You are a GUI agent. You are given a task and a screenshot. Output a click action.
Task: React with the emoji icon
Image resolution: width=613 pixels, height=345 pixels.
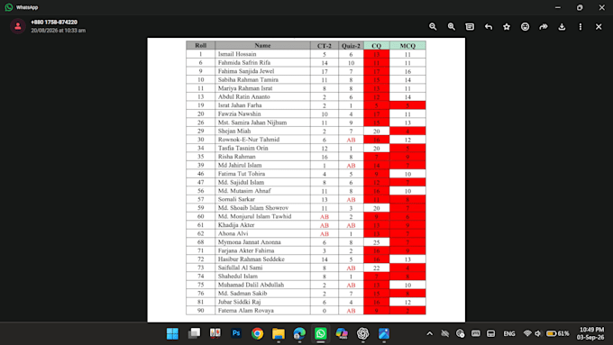[525, 26]
